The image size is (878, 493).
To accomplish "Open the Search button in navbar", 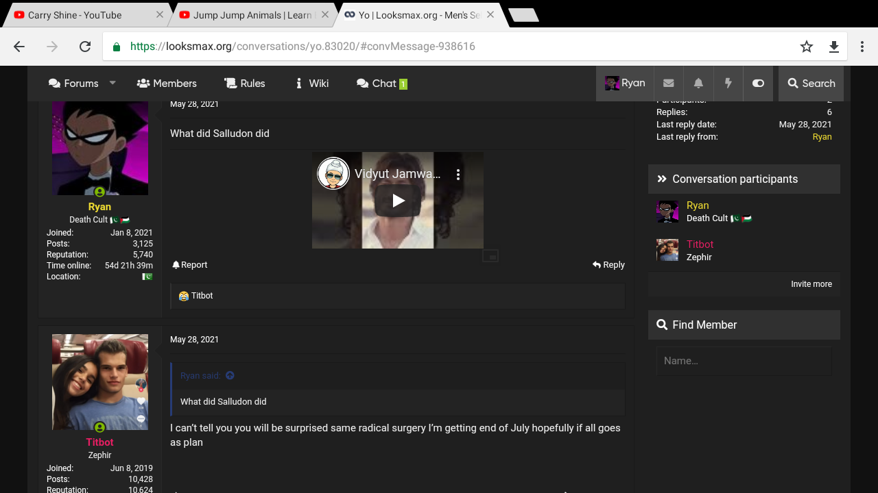I will click(x=811, y=84).
